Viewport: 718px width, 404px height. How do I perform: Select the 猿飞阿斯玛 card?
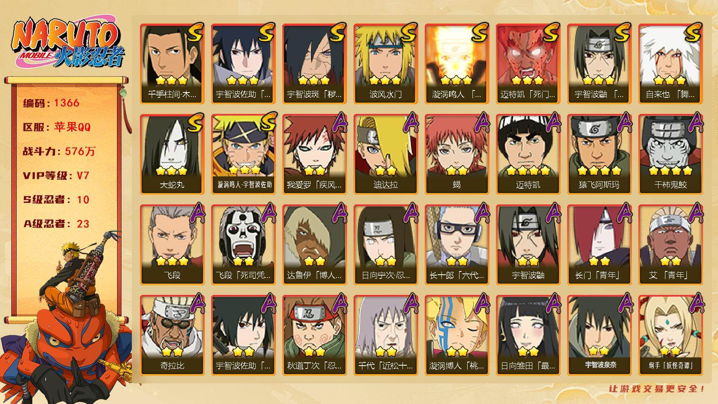[599, 154]
